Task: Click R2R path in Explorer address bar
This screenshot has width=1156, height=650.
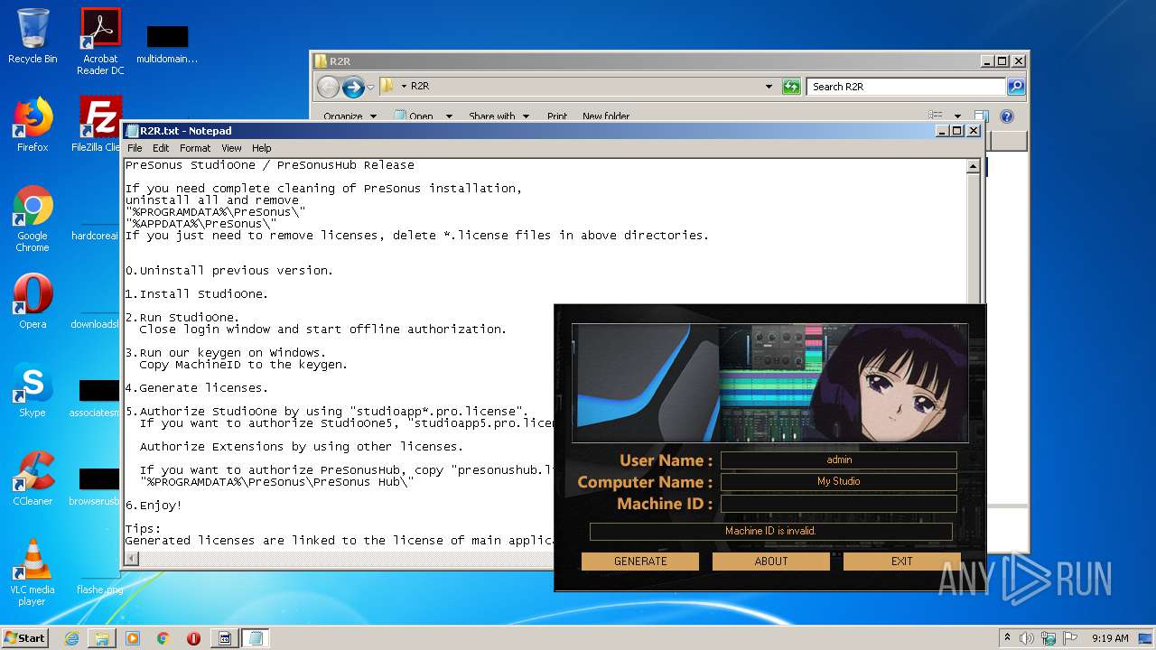Action: coord(420,87)
